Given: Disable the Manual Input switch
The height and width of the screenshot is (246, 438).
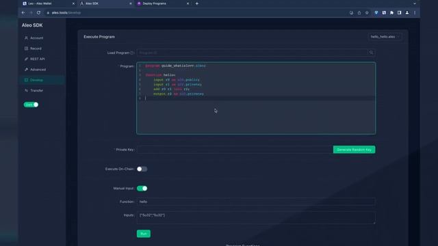Looking at the screenshot, I should tap(142, 189).
